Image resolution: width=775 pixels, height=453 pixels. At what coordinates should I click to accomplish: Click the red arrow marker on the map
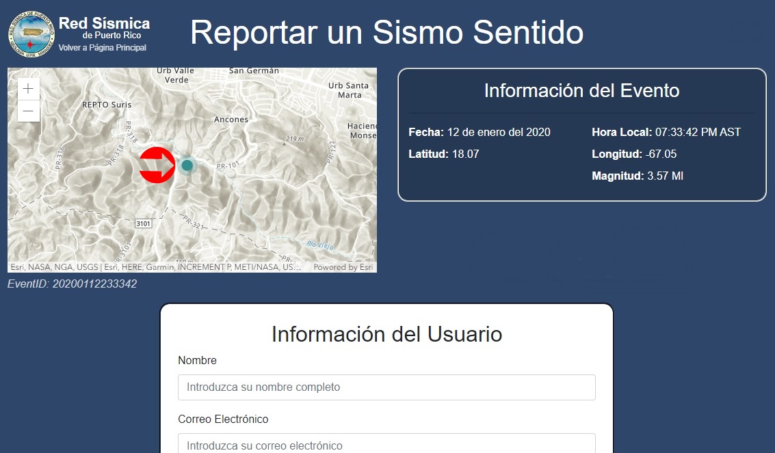(x=157, y=165)
